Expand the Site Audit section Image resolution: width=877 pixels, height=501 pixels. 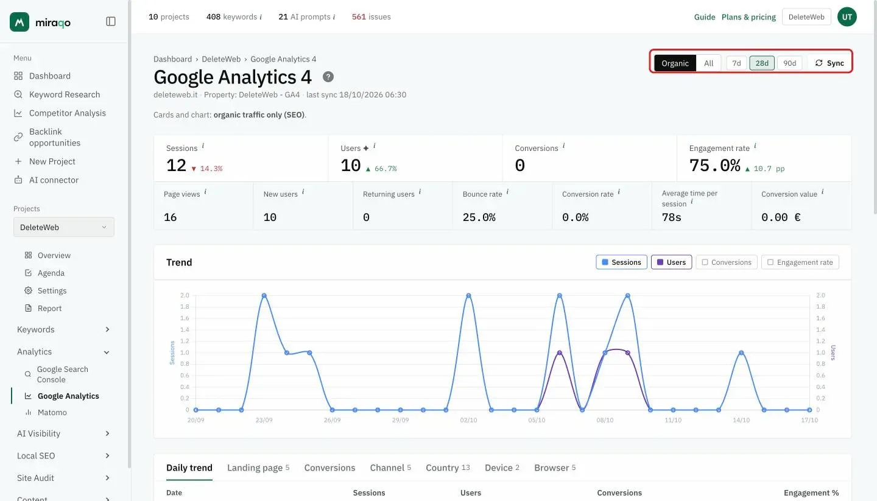click(63, 478)
